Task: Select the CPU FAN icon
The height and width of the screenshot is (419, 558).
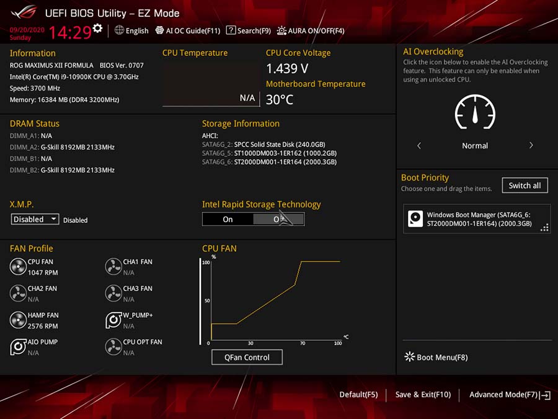Action: [18, 266]
